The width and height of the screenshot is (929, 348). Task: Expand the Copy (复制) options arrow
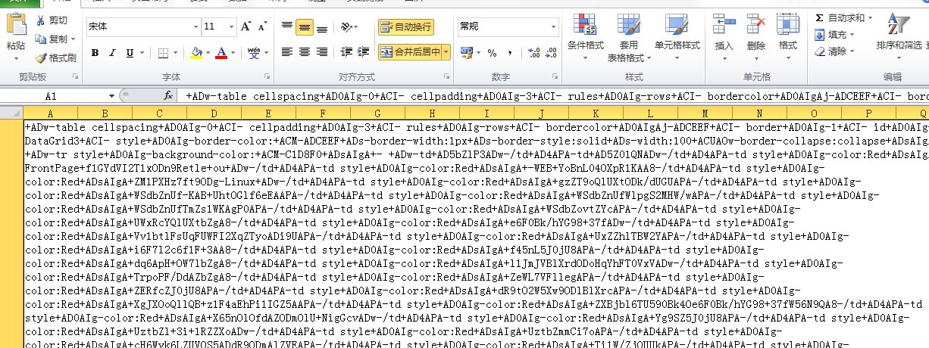(x=74, y=39)
